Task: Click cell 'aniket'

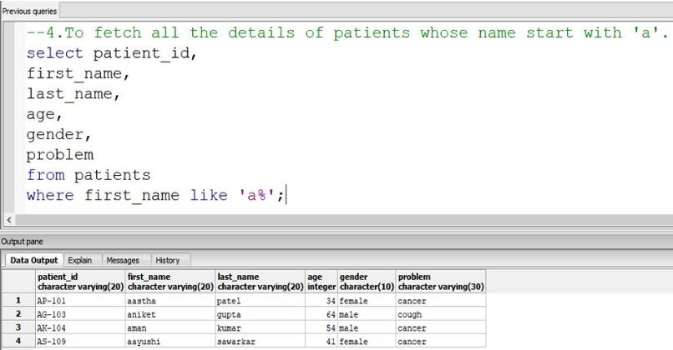Action: pos(170,314)
